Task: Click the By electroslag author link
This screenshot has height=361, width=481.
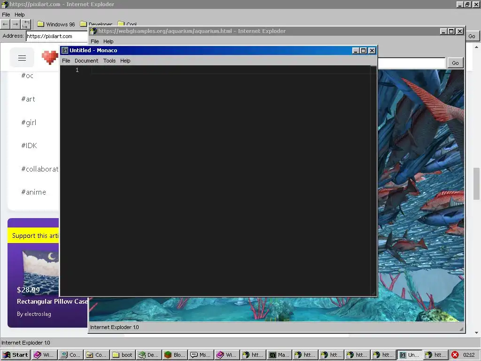Action: pyautogui.click(x=34, y=314)
